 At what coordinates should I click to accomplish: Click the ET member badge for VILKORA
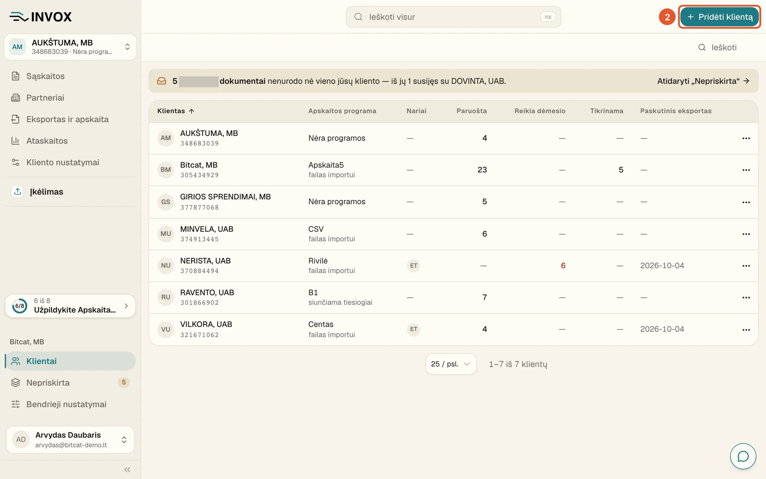pos(414,329)
